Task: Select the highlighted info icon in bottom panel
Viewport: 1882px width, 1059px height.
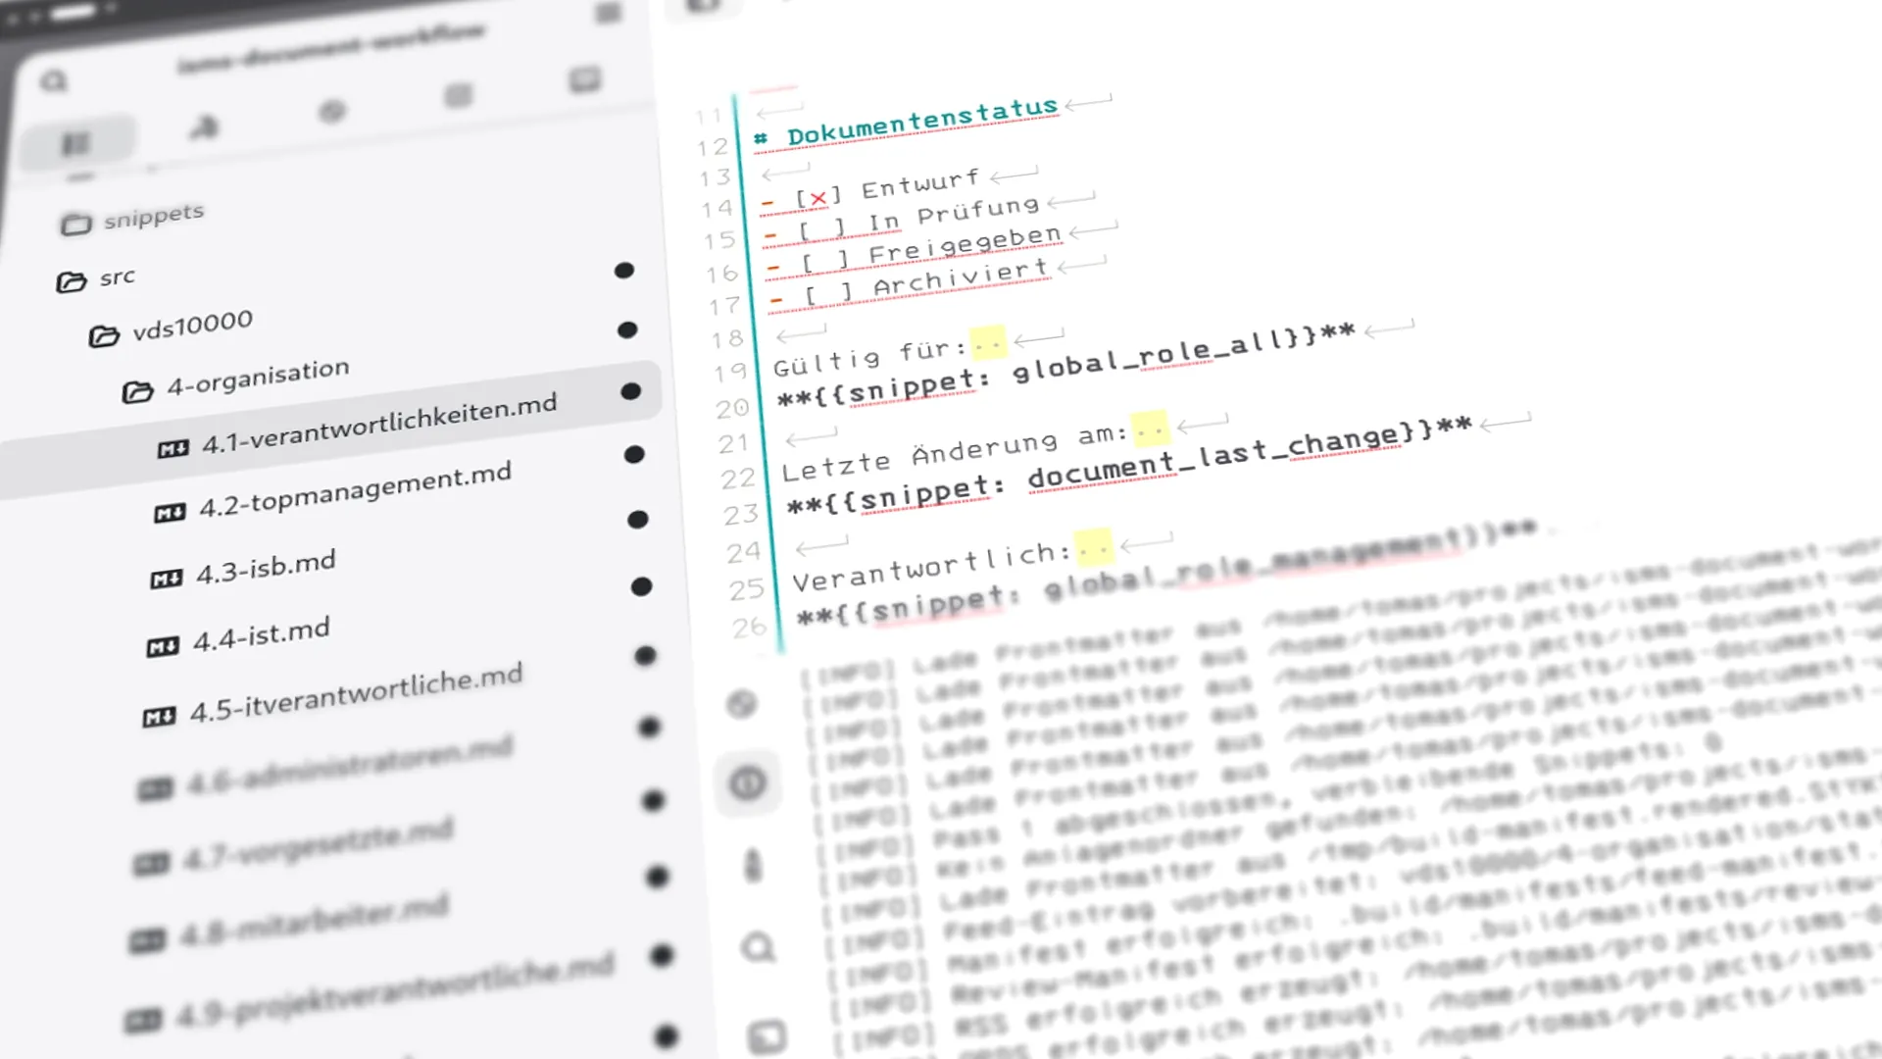Action: pyautogui.click(x=748, y=782)
